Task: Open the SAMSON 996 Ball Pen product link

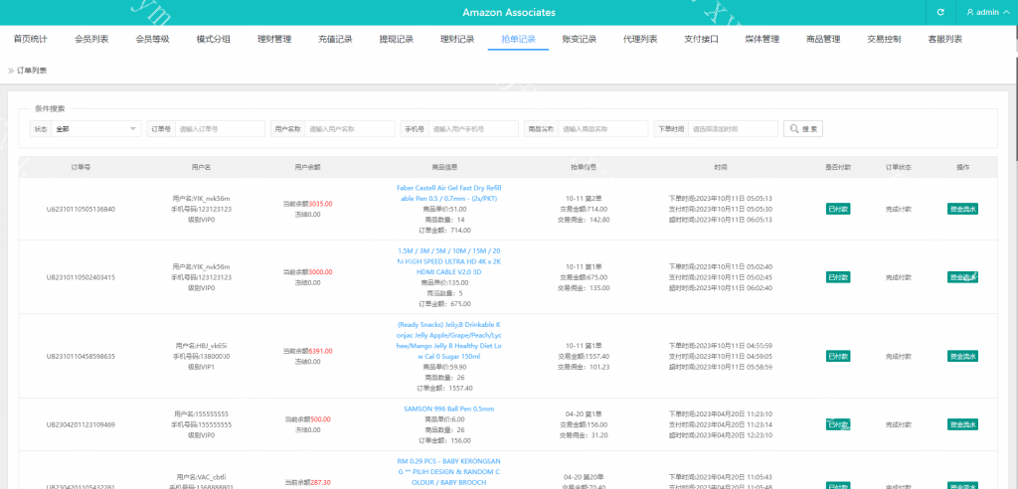Action: pyautogui.click(x=449, y=409)
